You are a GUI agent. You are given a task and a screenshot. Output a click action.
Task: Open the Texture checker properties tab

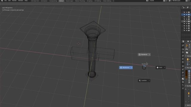(183, 82)
